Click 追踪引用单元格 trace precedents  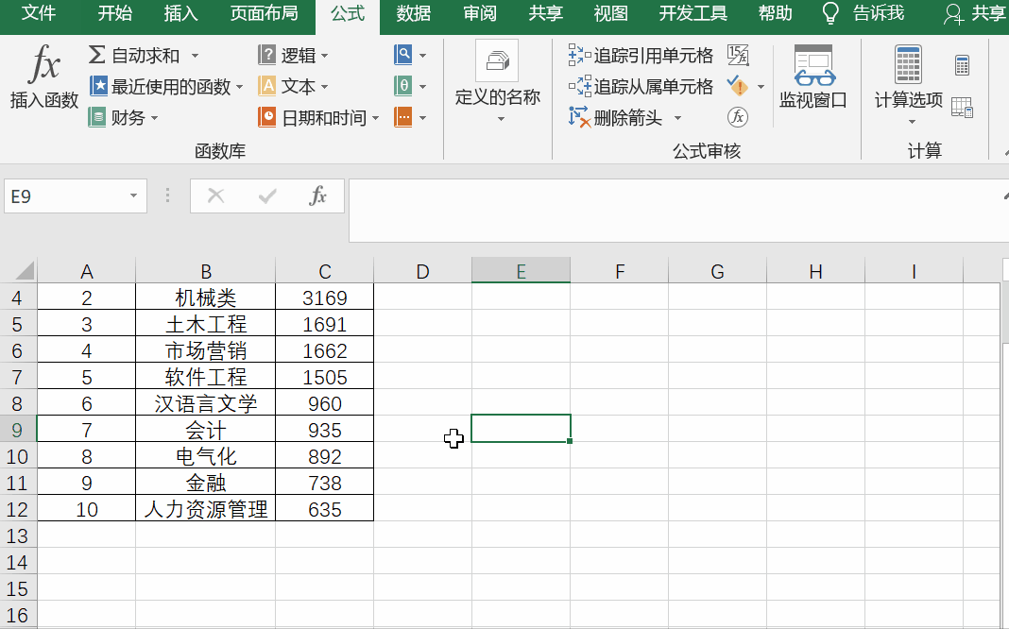tap(641, 56)
